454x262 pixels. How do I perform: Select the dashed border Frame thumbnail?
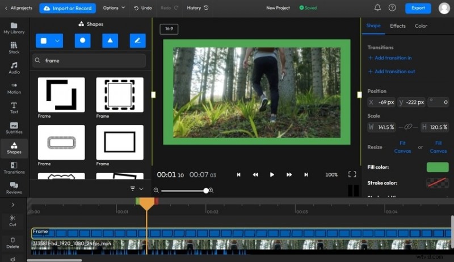120,95
